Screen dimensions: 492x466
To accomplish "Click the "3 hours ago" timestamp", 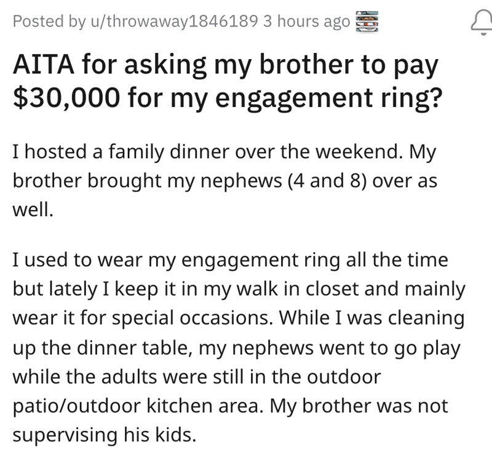I will [306, 22].
